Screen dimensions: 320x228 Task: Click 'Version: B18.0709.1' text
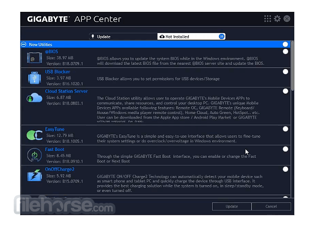click(x=65, y=64)
